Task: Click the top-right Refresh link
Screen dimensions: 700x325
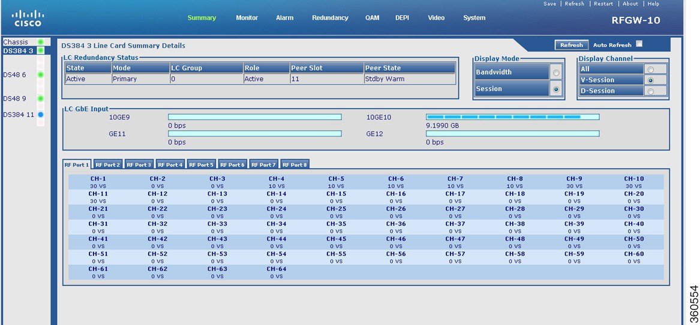Action: pyautogui.click(x=575, y=4)
